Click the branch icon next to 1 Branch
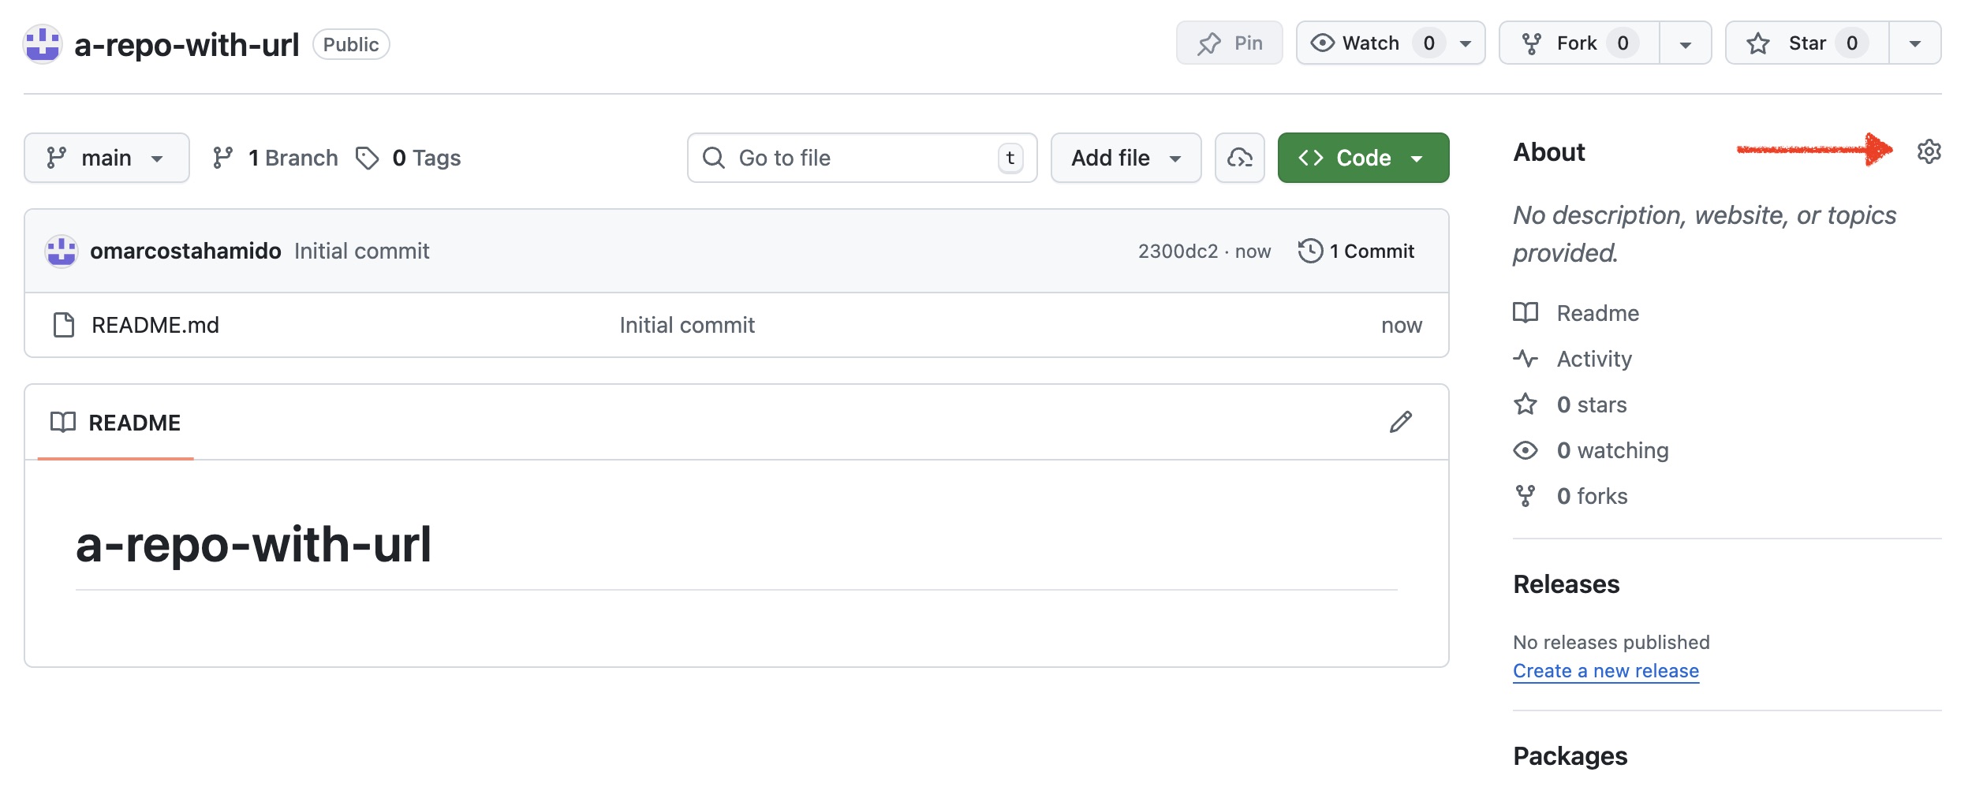The image size is (1983, 798). pyautogui.click(x=222, y=158)
